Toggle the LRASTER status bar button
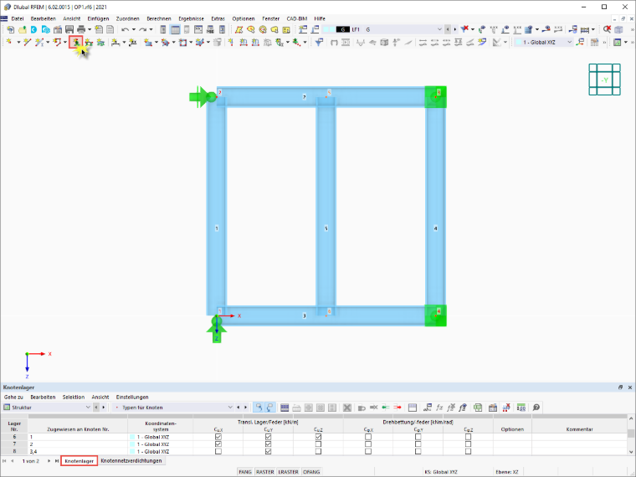Image resolution: width=636 pixels, height=477 pixels. click(288, 472)
